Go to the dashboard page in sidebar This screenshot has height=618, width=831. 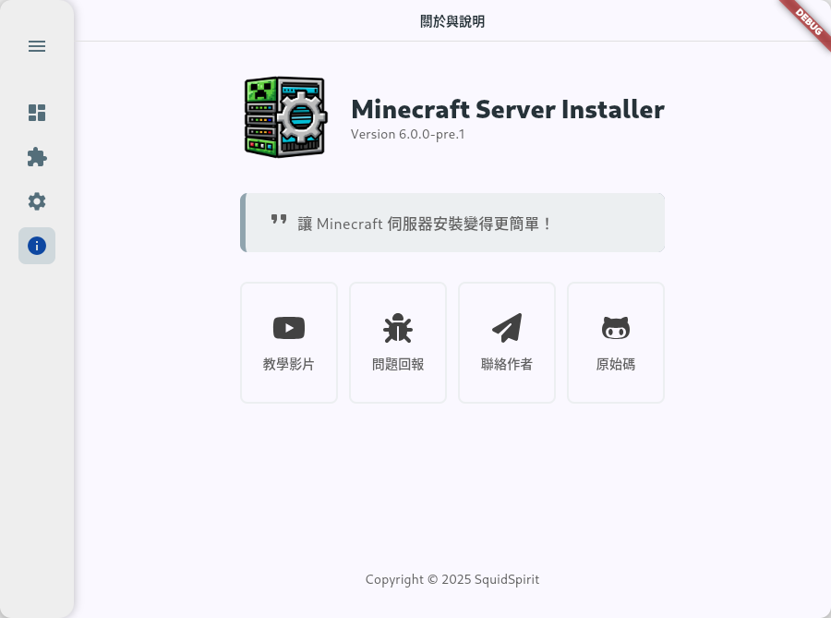coord(37,113)
